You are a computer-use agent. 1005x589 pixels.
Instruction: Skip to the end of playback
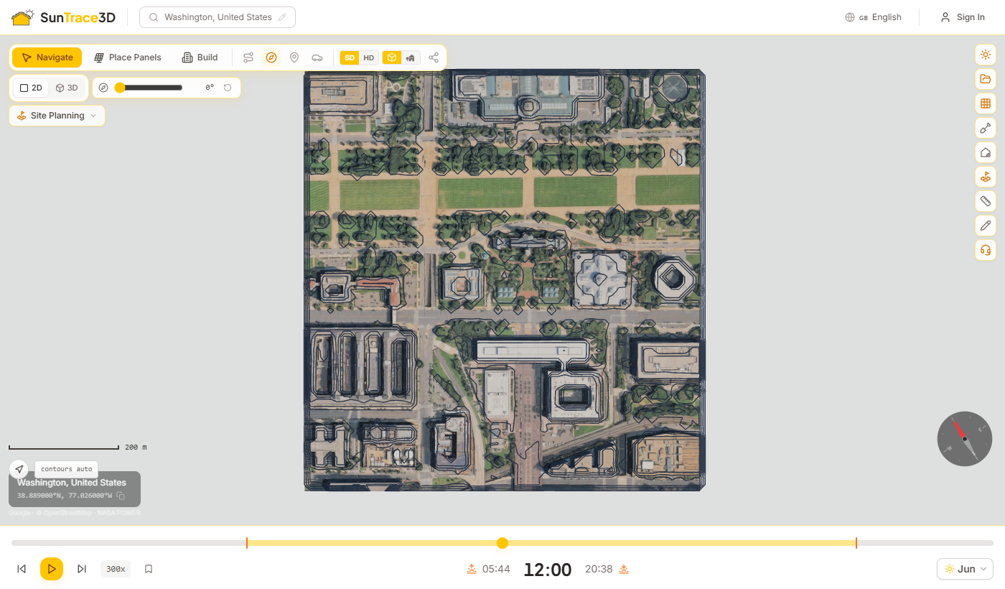(82, 569)
